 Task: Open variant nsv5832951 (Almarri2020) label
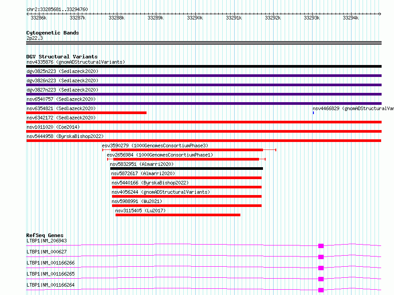click(x=142, y=164)
